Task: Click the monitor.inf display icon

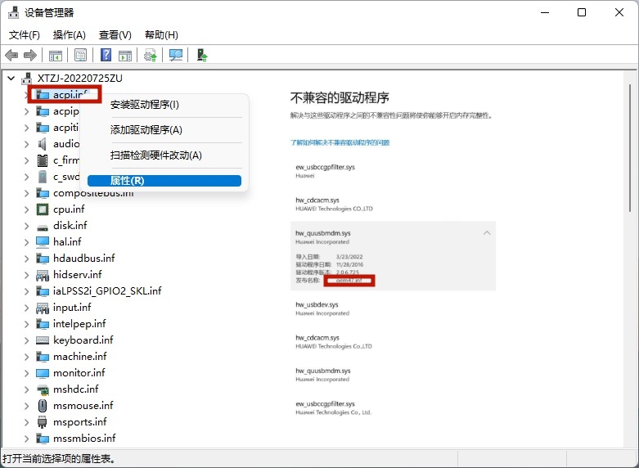Action: [x=43, y=373]
